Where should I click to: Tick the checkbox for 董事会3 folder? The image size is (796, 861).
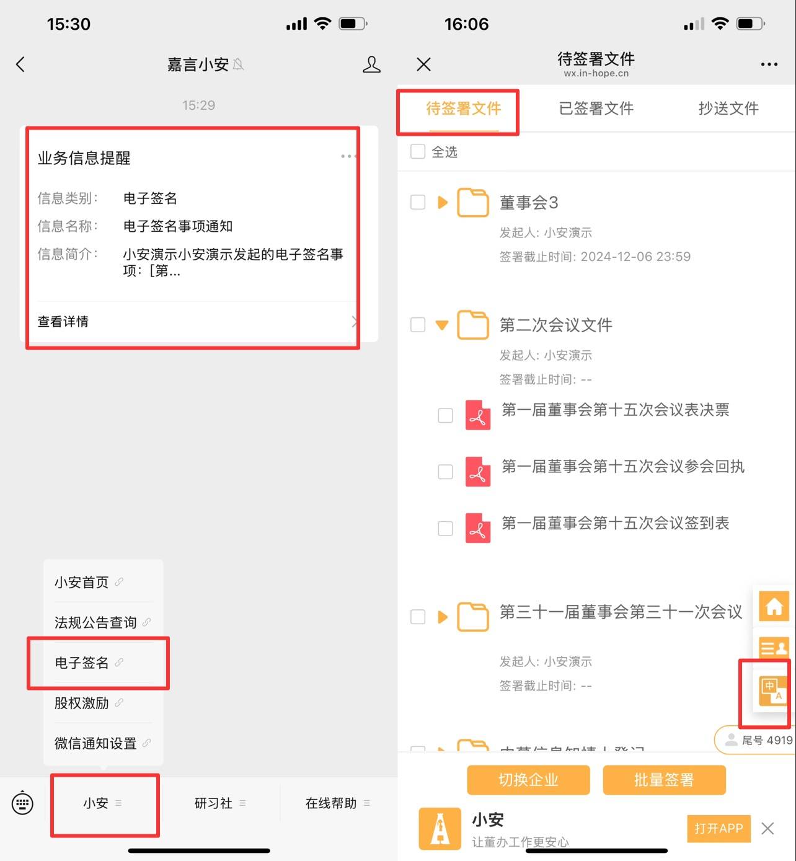tap(418, 202)
